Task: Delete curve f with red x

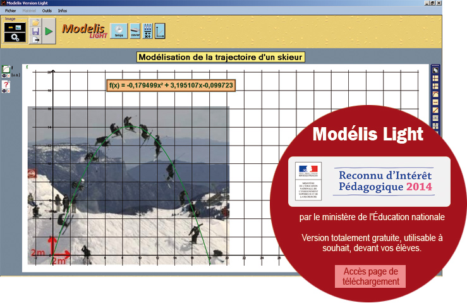Action: click(x=9, y=76)
